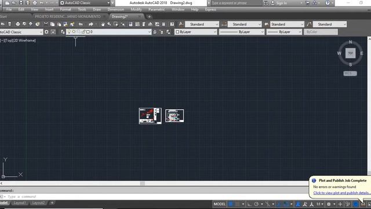Toggle layer 0 on/off lightbulb icon

click(69, 31)
